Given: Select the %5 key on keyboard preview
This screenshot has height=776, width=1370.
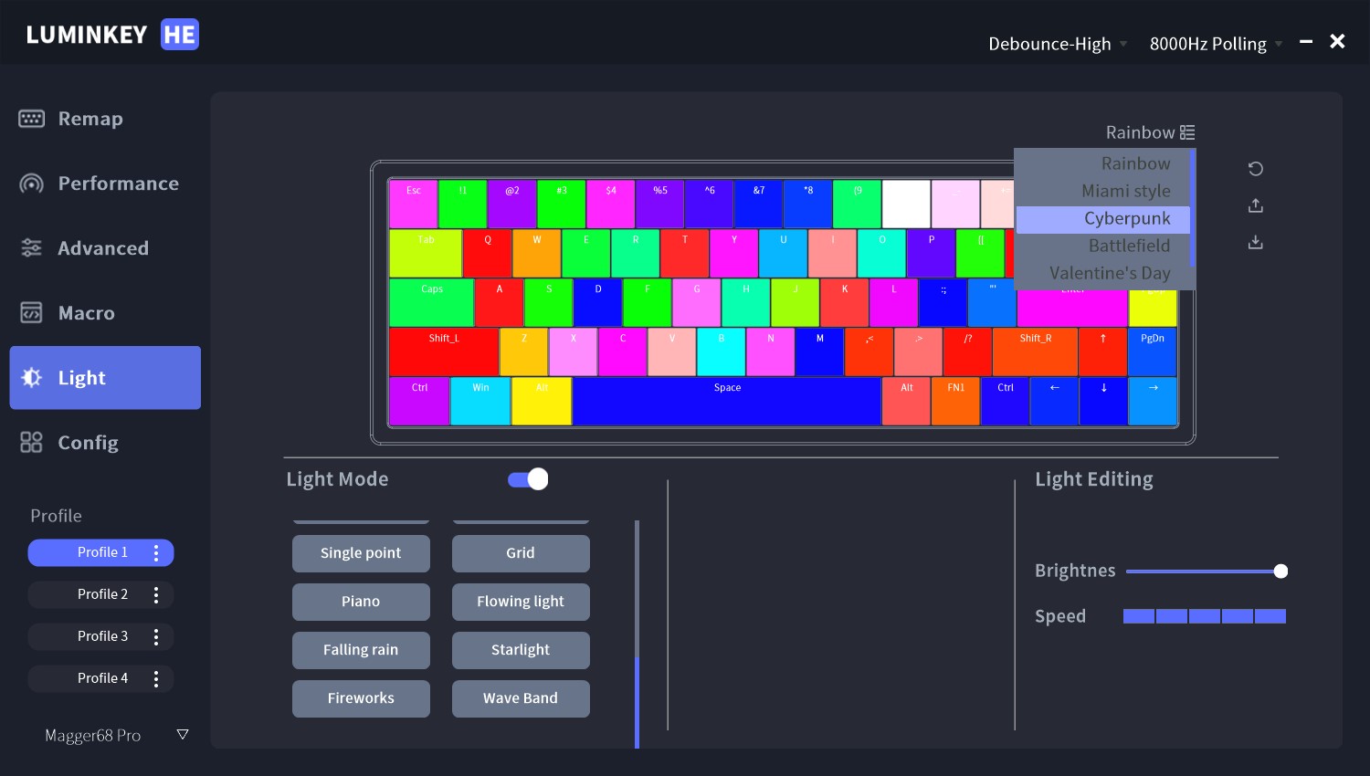Looking at the screenshot, I should coord(660,204).
